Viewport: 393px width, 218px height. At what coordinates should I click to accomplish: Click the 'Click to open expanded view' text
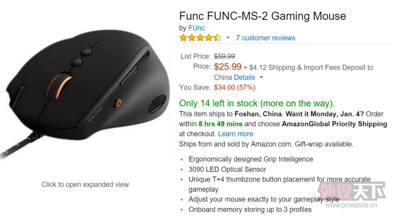click(85, 185)
